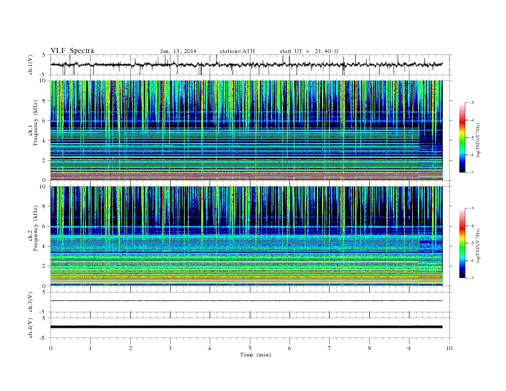
Task: Click the log(PSD) label of ch.1 color bar
Action: pos(478,140)
